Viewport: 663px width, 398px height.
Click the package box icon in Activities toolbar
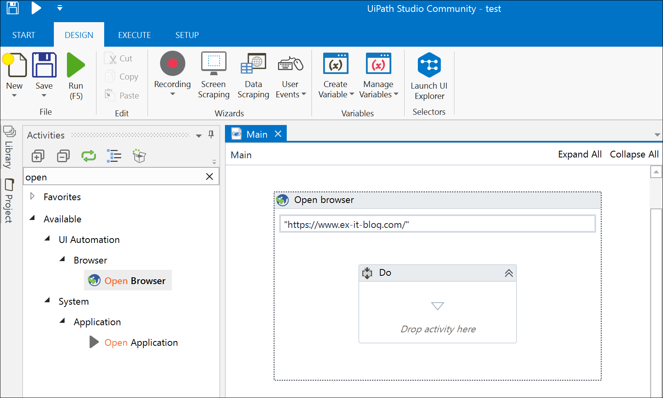[139, 156]
